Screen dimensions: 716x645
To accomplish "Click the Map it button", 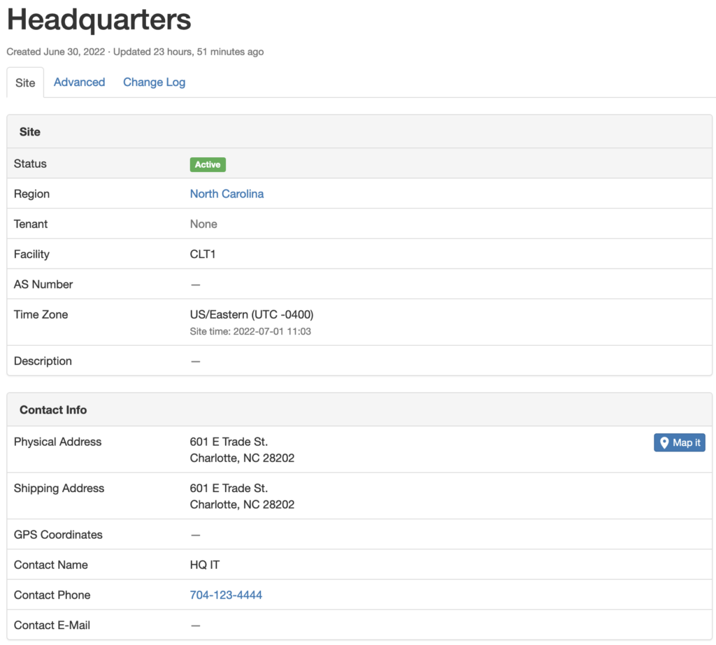I will point(679,442).
